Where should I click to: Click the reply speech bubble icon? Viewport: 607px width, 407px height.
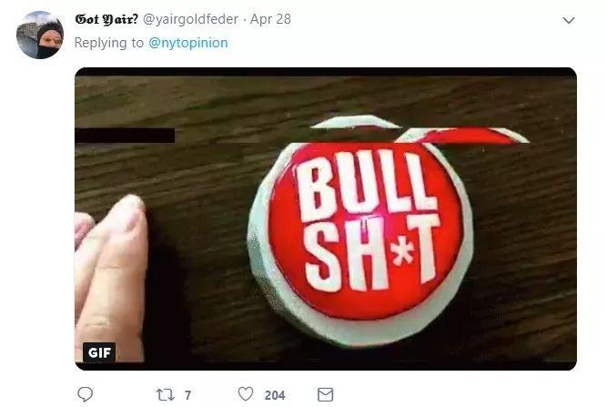pos(86,394)
